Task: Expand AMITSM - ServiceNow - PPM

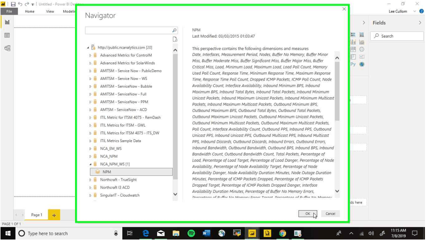Action: point(90,102)
